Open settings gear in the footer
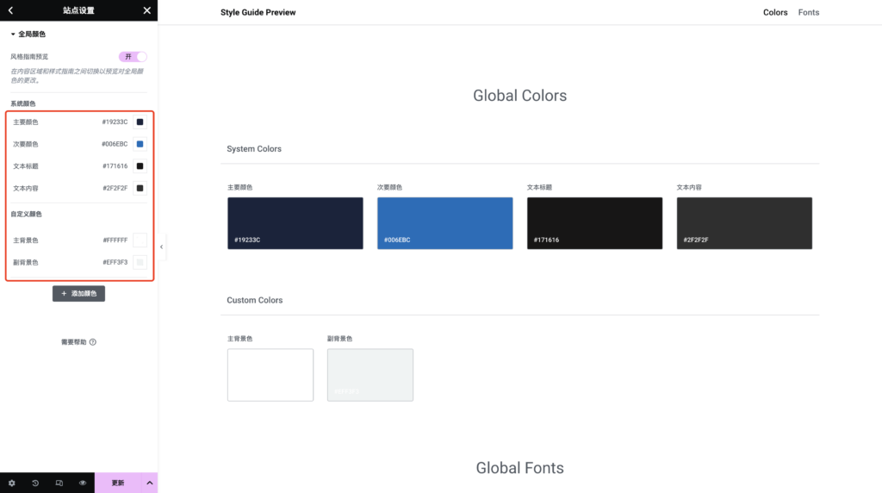 coord(12,483)
